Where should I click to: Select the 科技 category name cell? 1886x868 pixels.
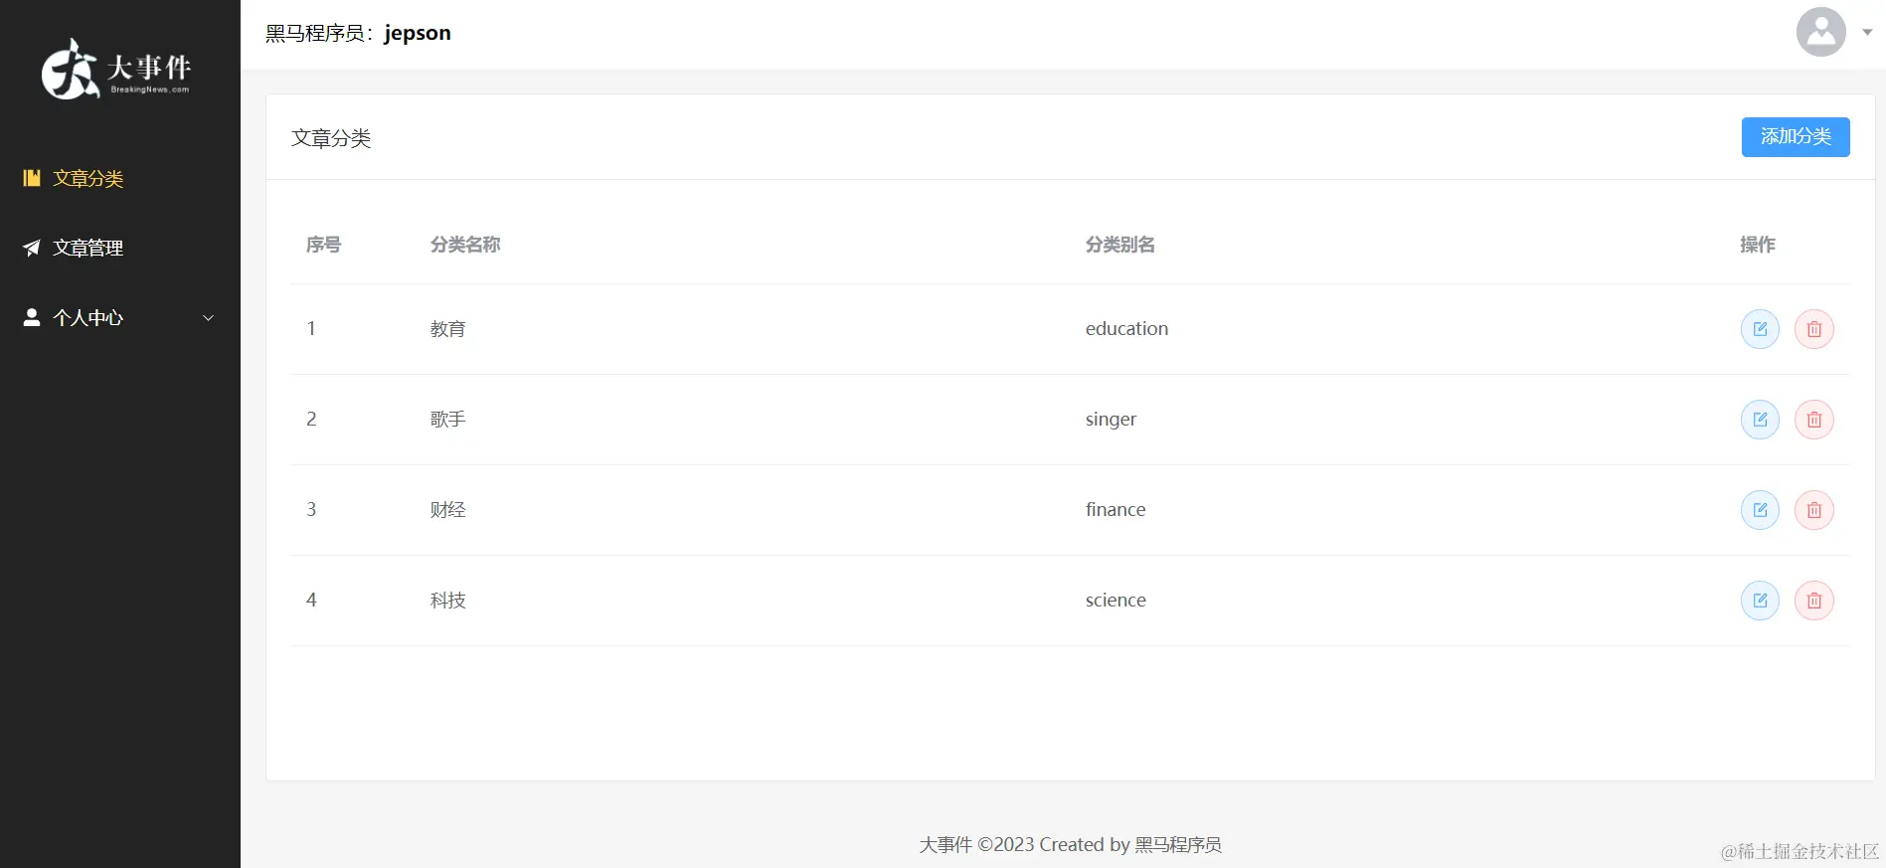tap(447, 601)
